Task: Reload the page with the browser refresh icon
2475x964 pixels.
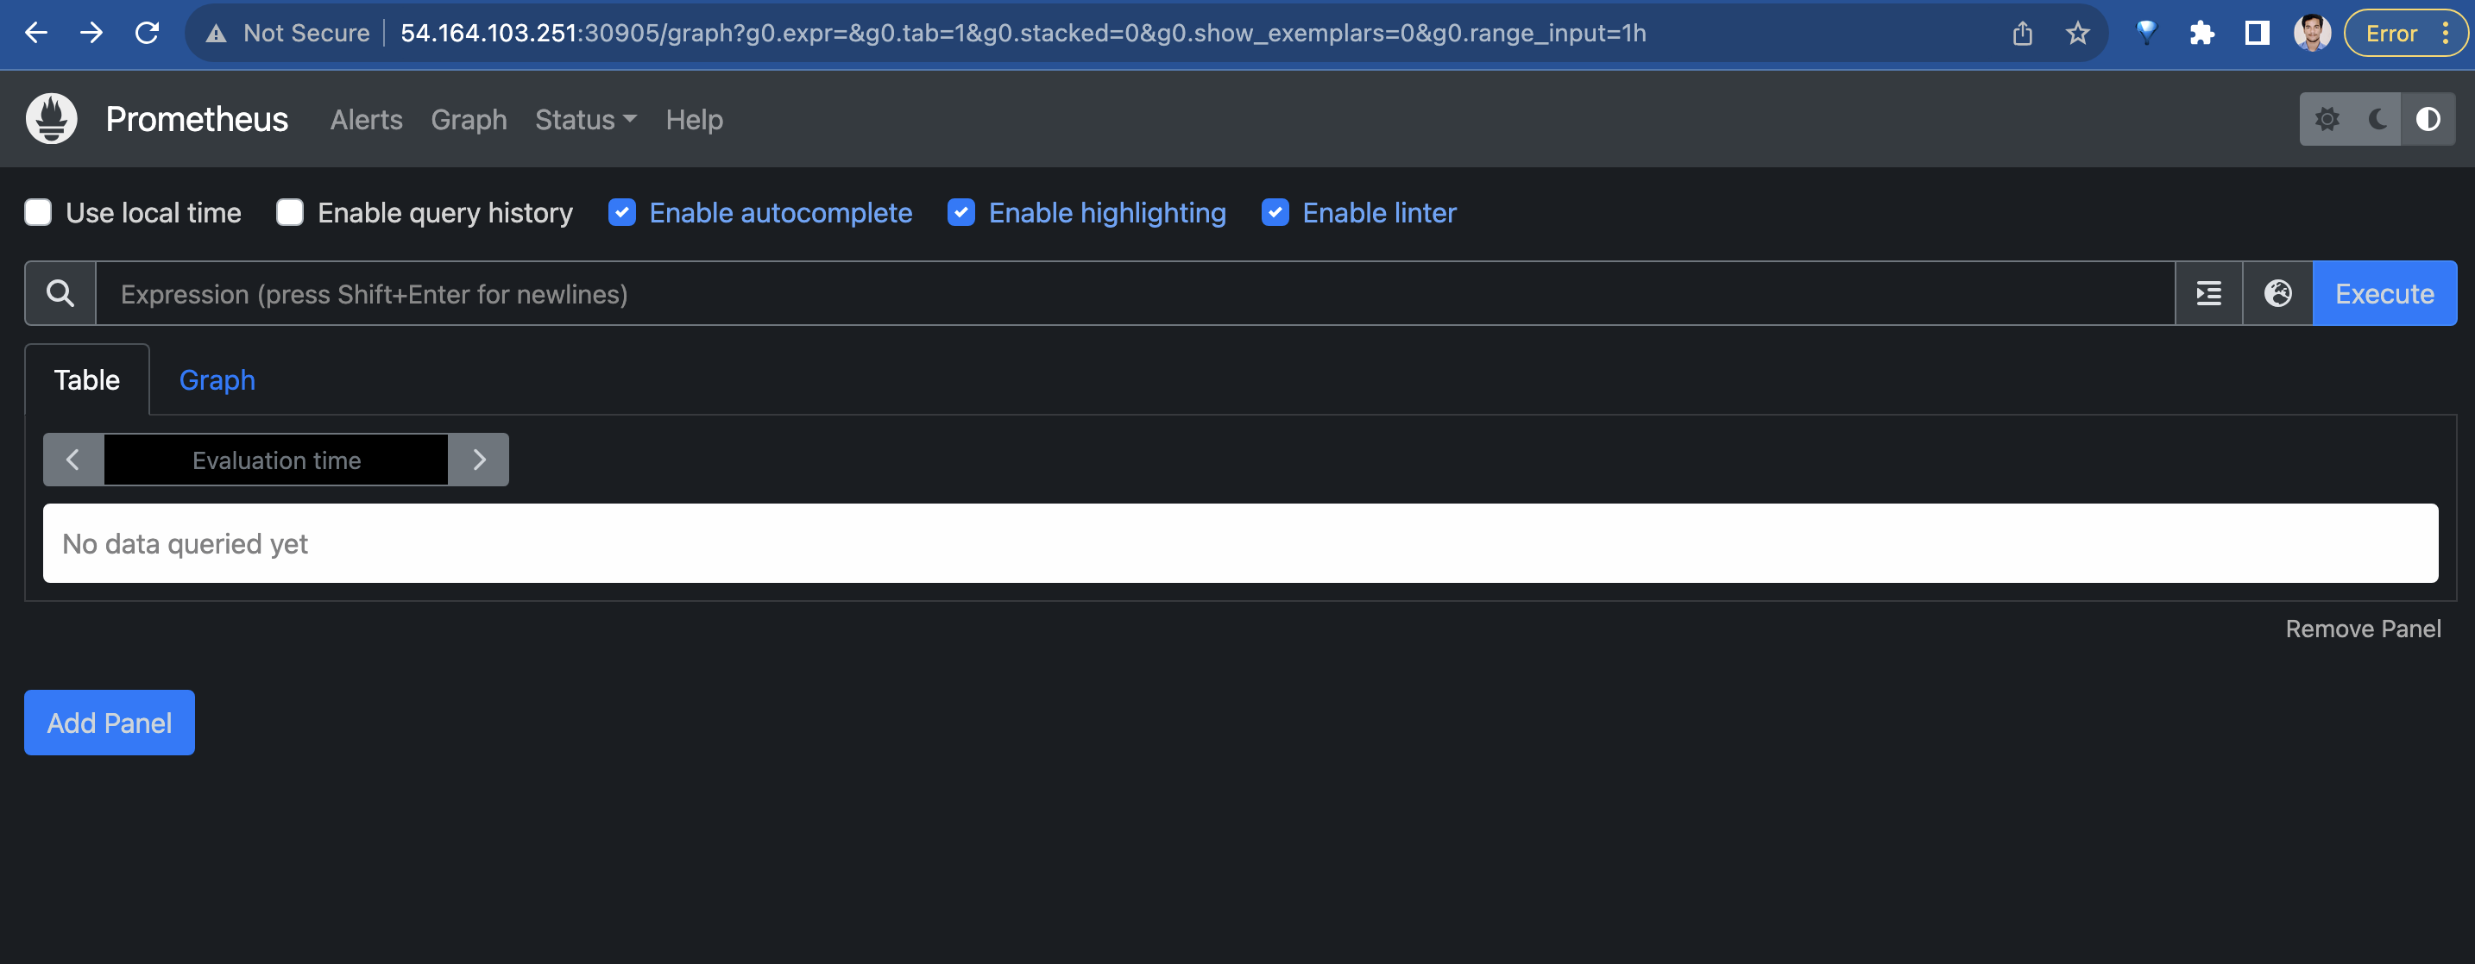Action: (147, 33)
